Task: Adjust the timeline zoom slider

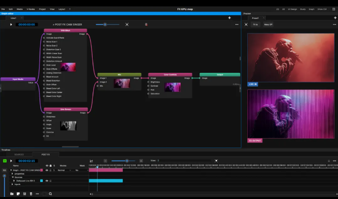Action: click(127, 160)
